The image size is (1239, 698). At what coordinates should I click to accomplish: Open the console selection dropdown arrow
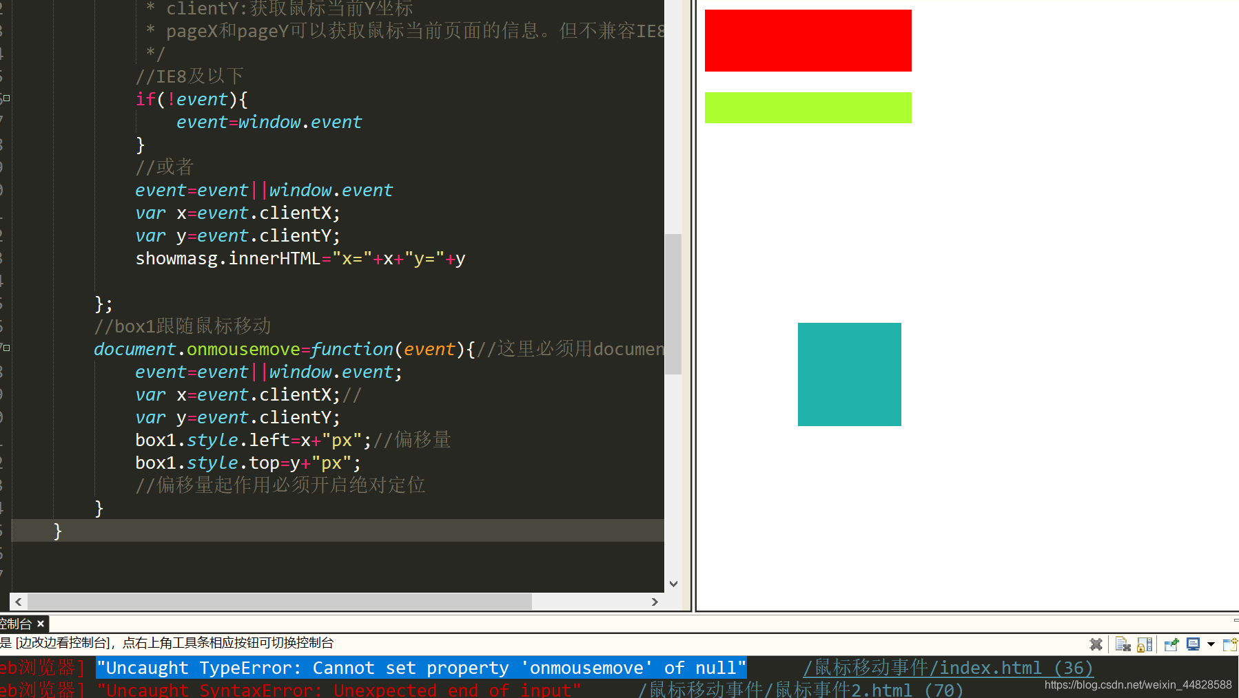(x=1211, y=644)
